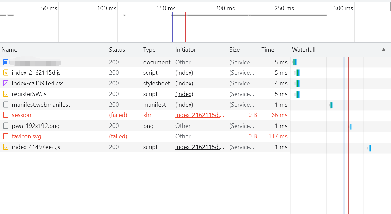The image size is (391, 214).
Task: Click the file icon beside manifest.webmanifest
Action: tap(6, 105)
